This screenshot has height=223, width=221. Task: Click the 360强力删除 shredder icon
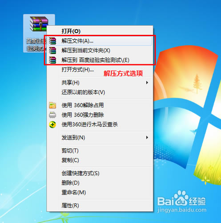click(52, 115)
